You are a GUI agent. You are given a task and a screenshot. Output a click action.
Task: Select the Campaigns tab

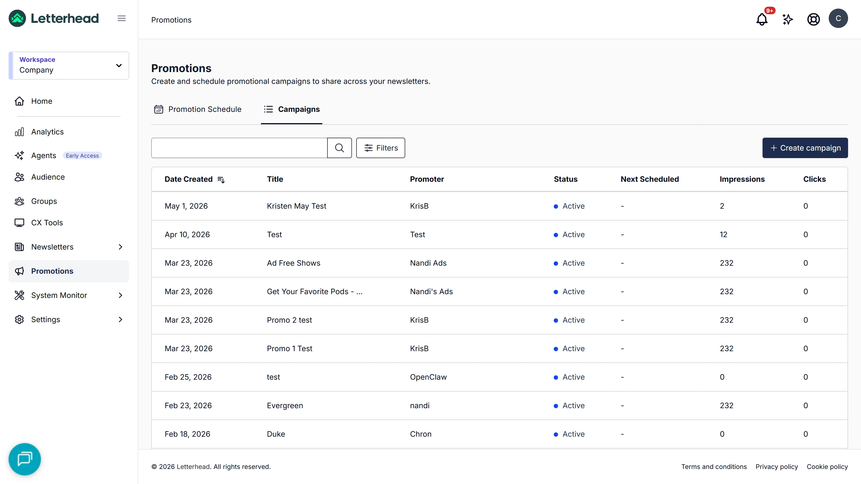(291, 109)
